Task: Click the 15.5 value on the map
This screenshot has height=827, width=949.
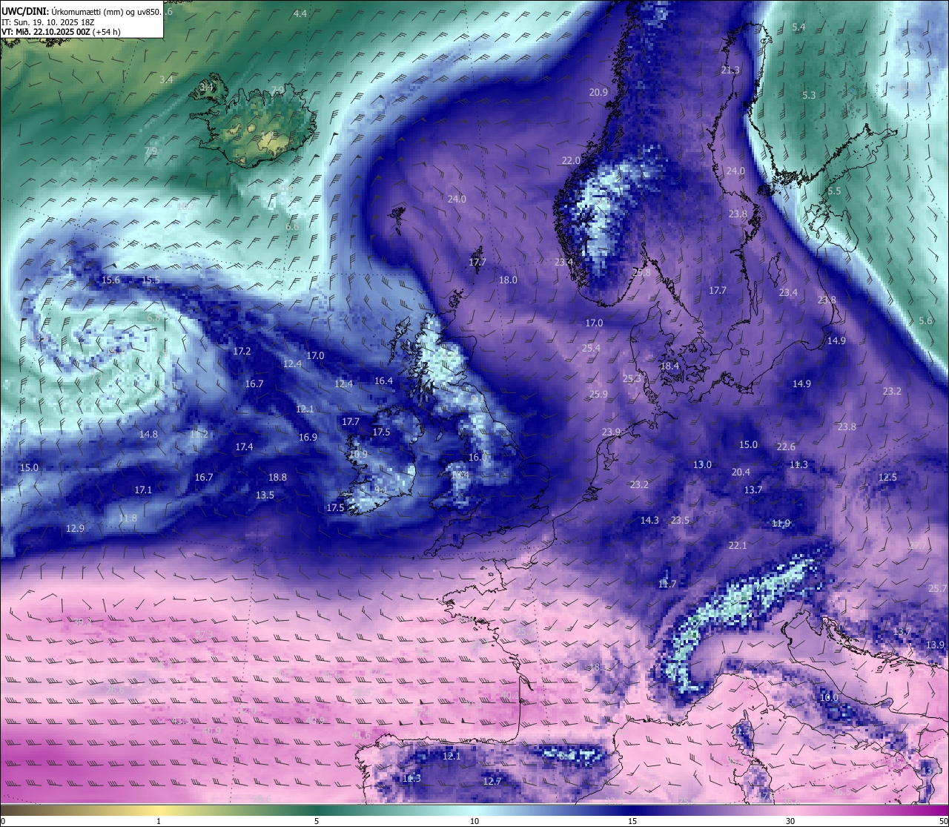Action: 151,280
